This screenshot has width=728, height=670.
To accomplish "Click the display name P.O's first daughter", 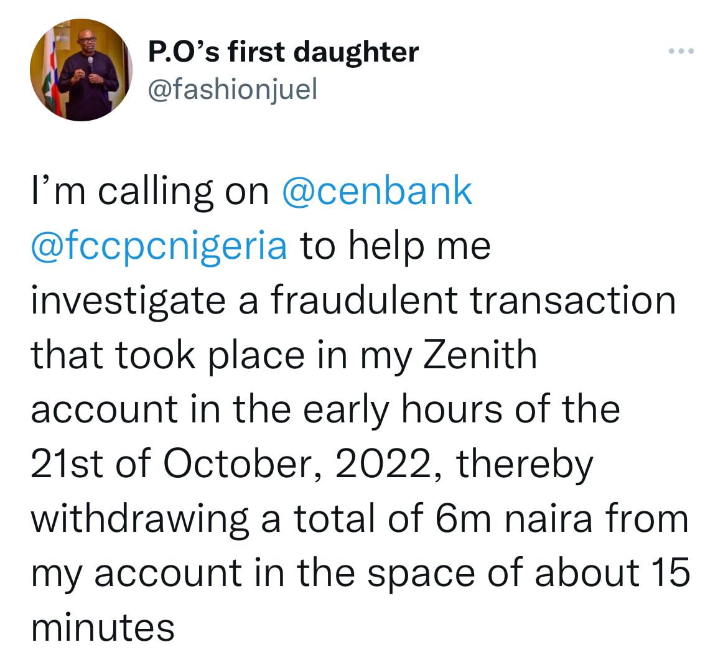I will pos(283,52).
